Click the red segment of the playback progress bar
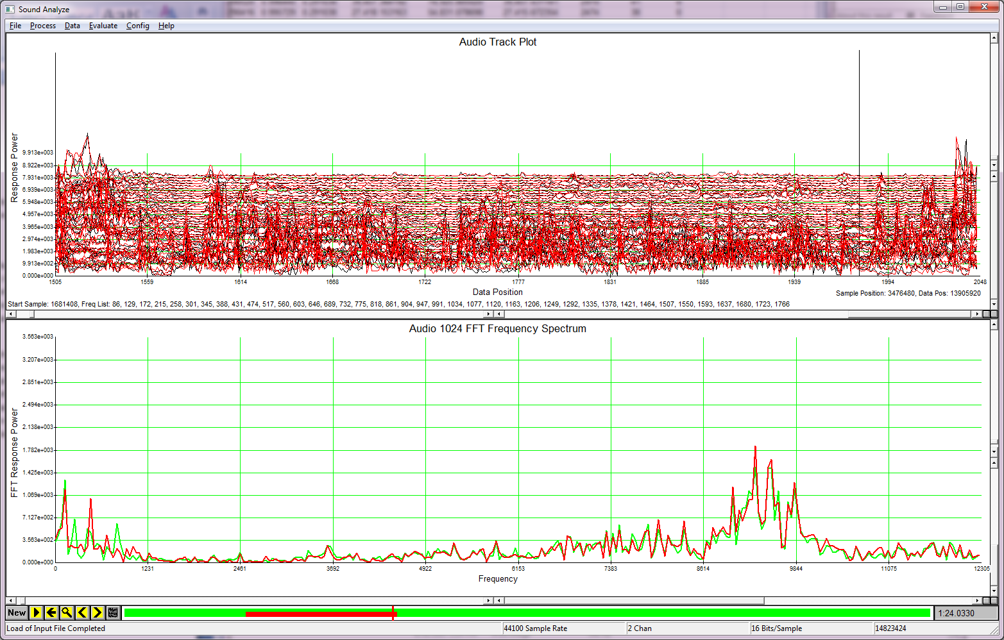The height and width of the screenshot is (640, 1004). coord(321,612)
